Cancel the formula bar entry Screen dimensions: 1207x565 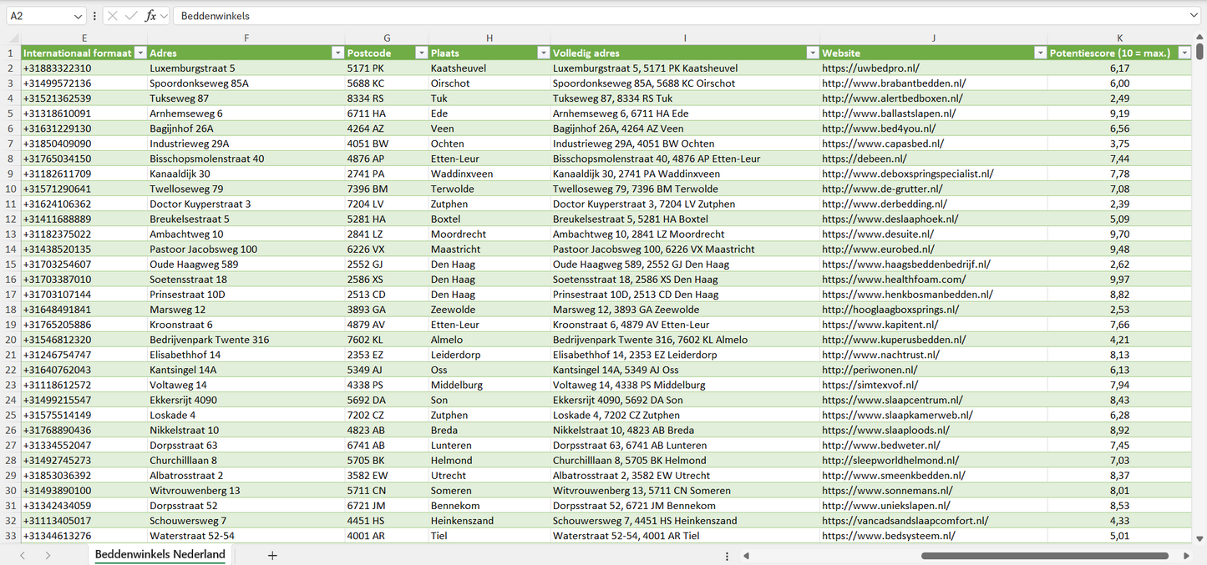tap(113, 16)
